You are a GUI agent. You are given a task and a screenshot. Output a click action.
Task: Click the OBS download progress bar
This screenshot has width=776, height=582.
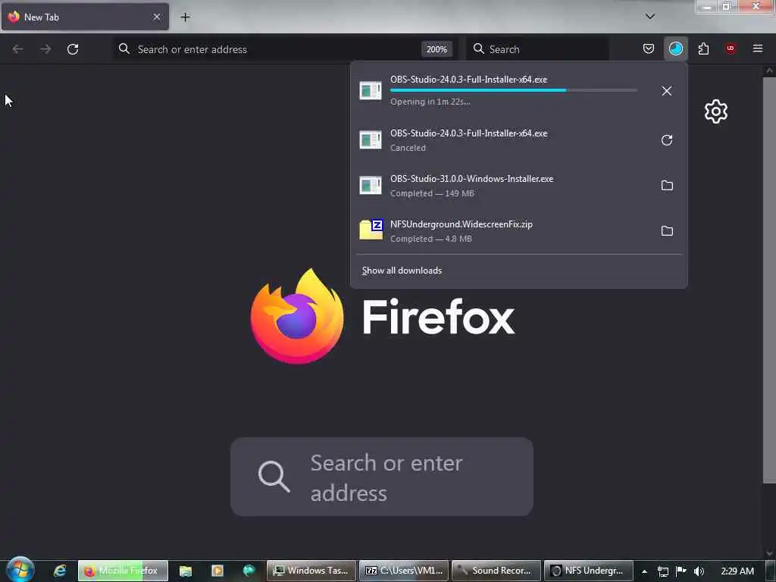click(x=514, y=90)
